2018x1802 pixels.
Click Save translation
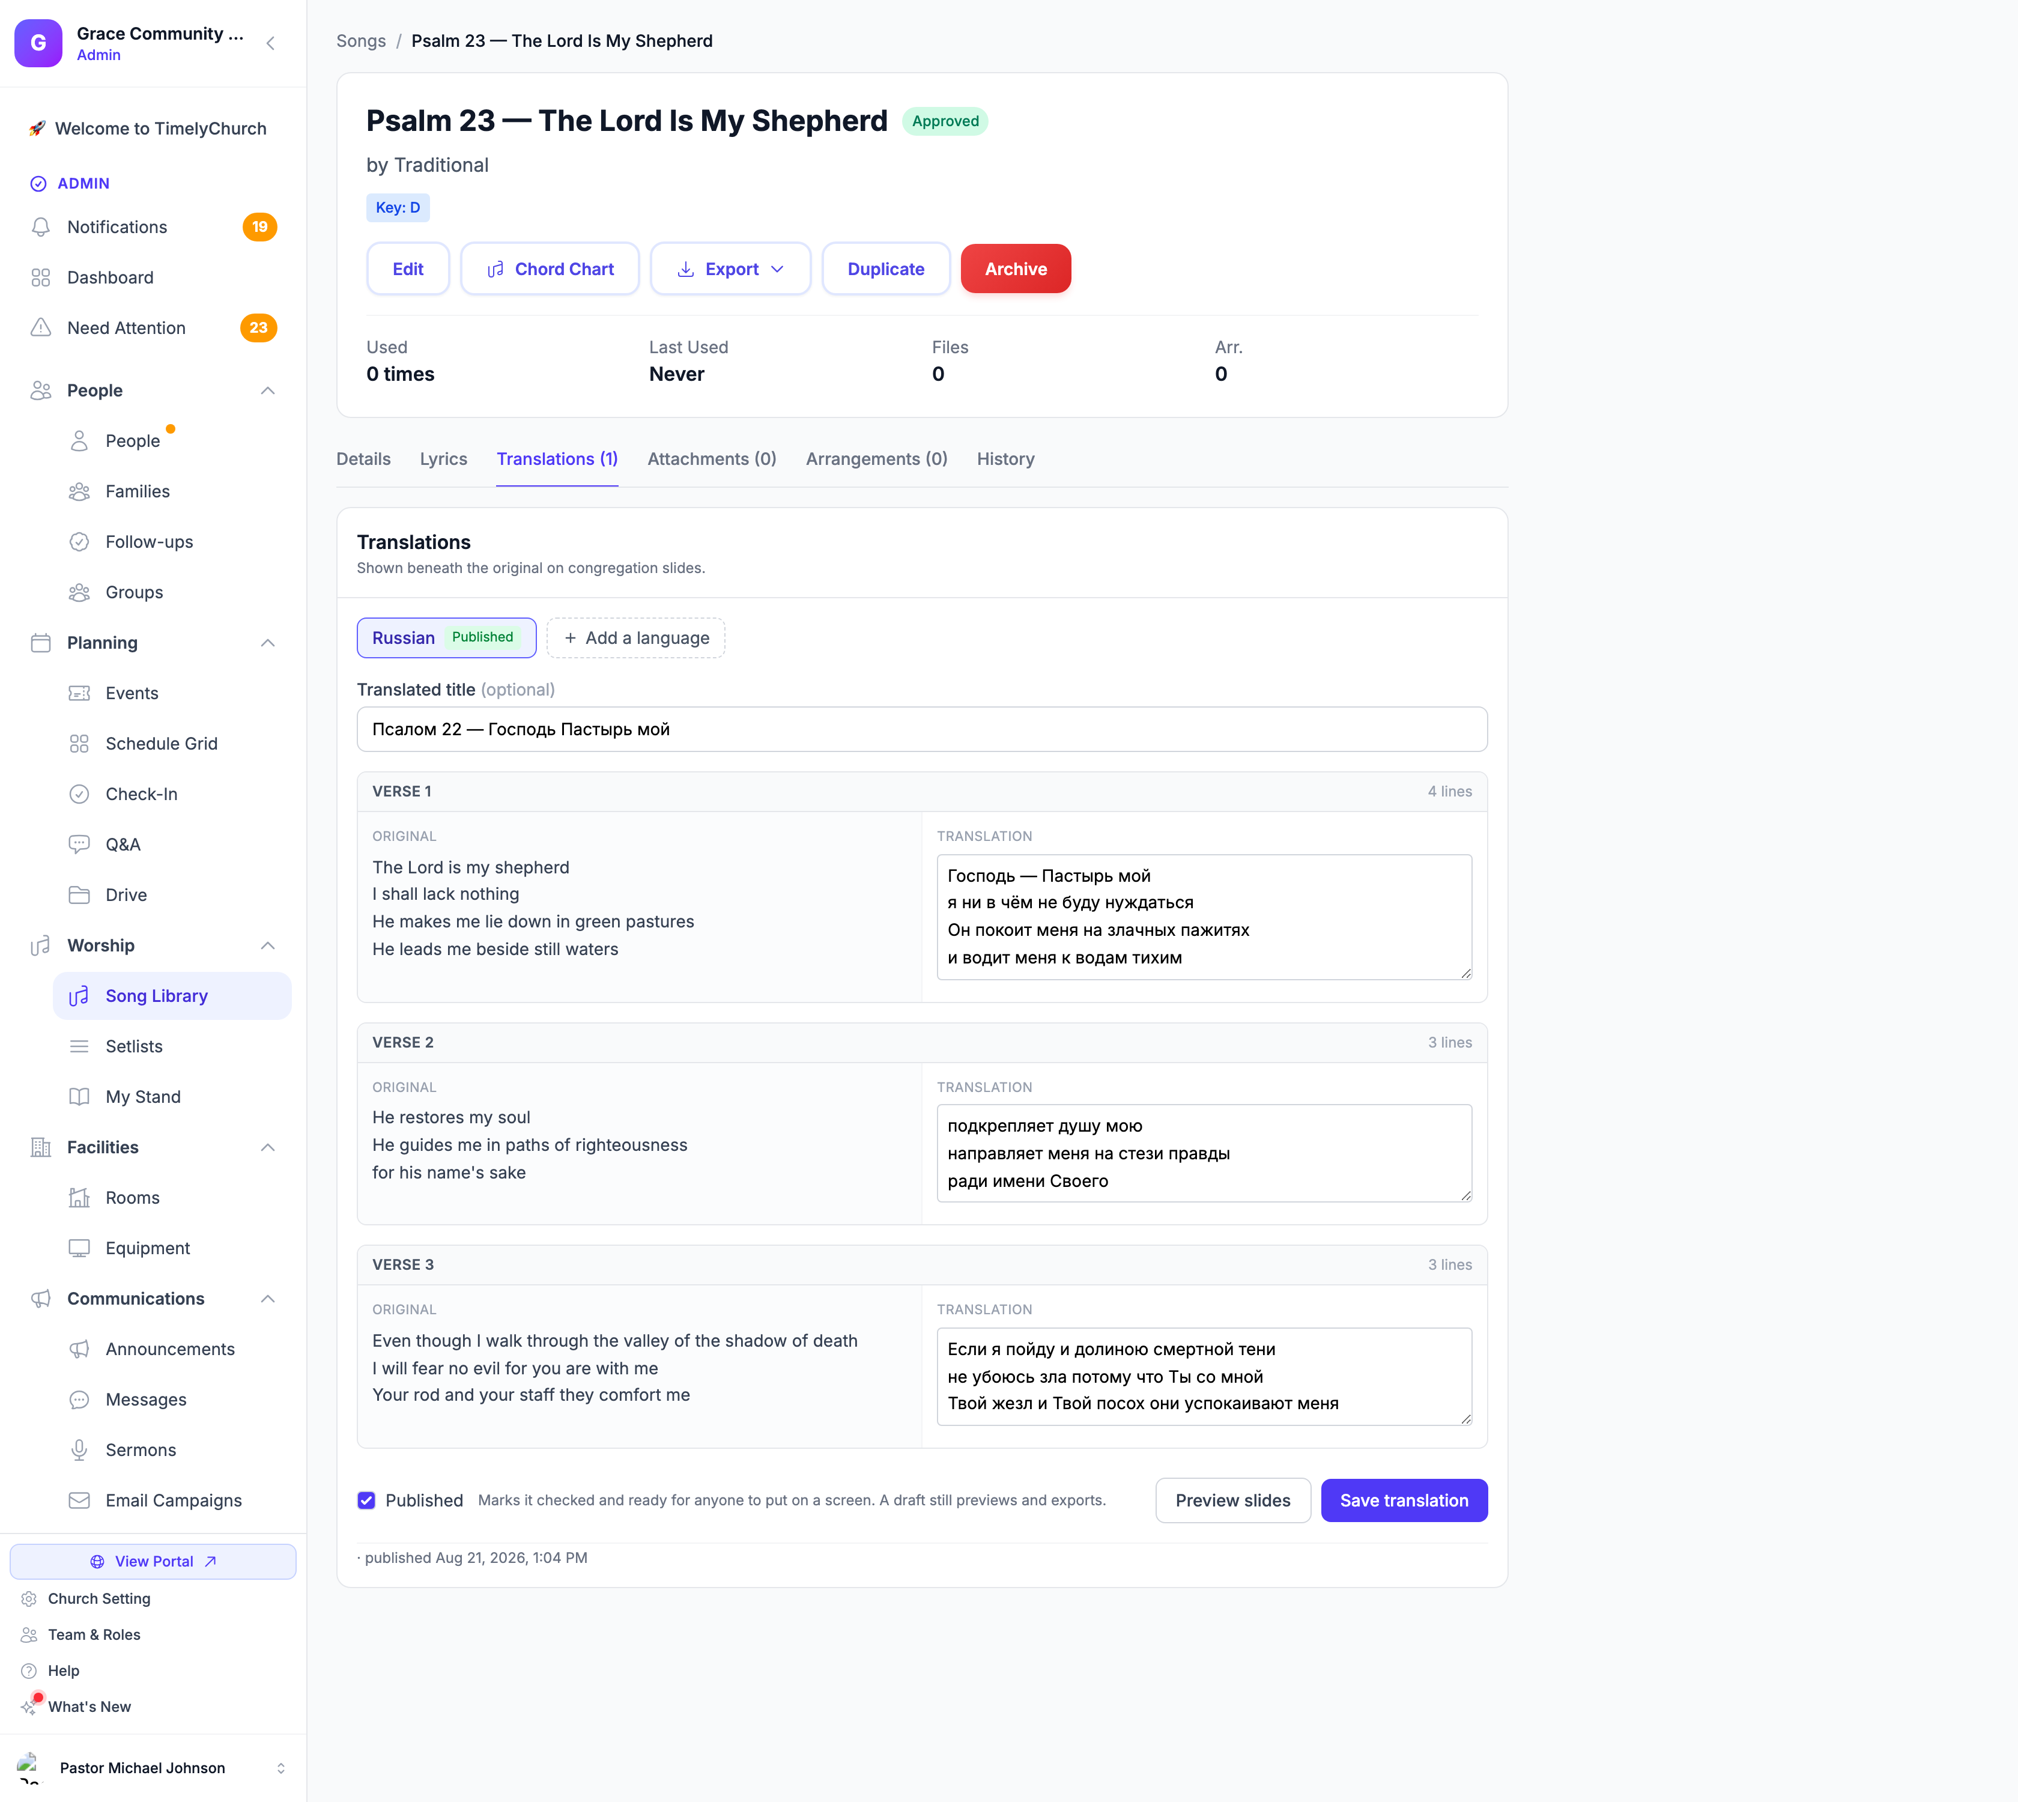1404,1501
